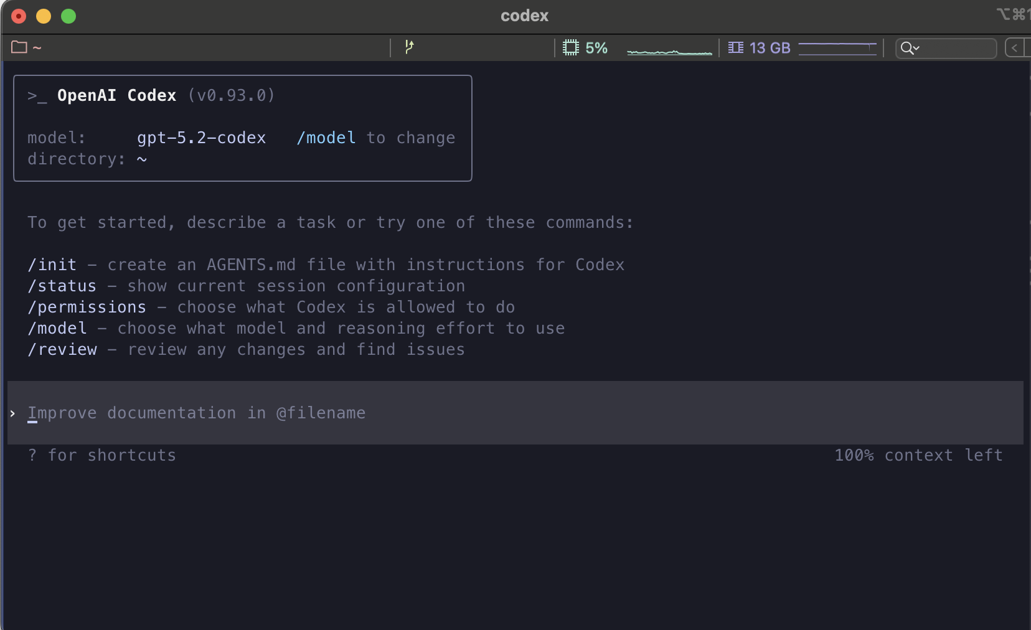Click the red close window button
This screenshot has height=630, width=1031.
[x=19, y=16]
